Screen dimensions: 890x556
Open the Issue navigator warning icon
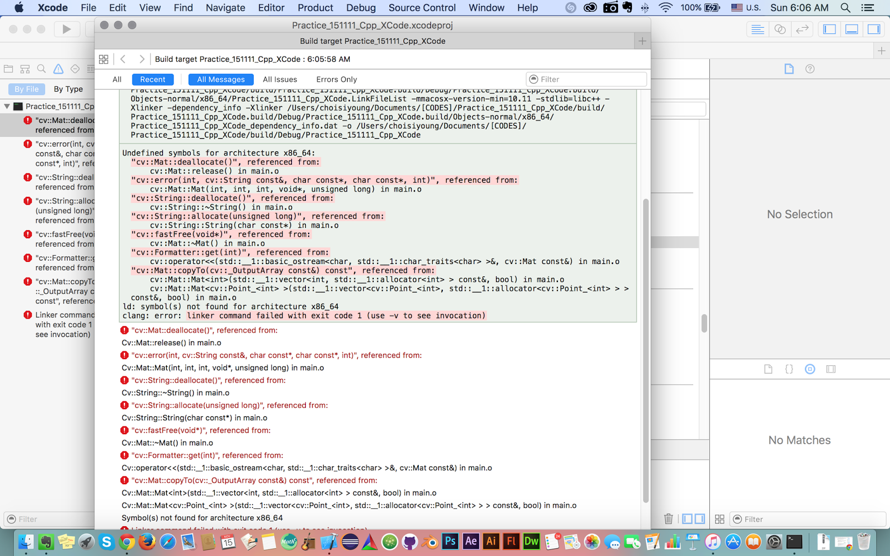pyautogui.click(x=58, y=69)
